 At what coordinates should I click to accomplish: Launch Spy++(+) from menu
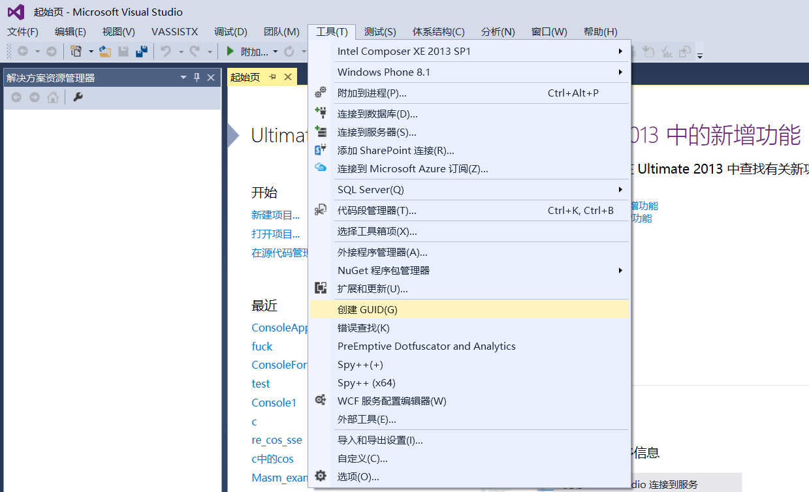point(470,364)
